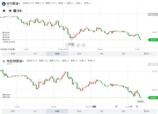Click the green 25.66 Brent price tag
Image resolution: width=158 pixels, height=114 pixels.
(x=153, y=98)
